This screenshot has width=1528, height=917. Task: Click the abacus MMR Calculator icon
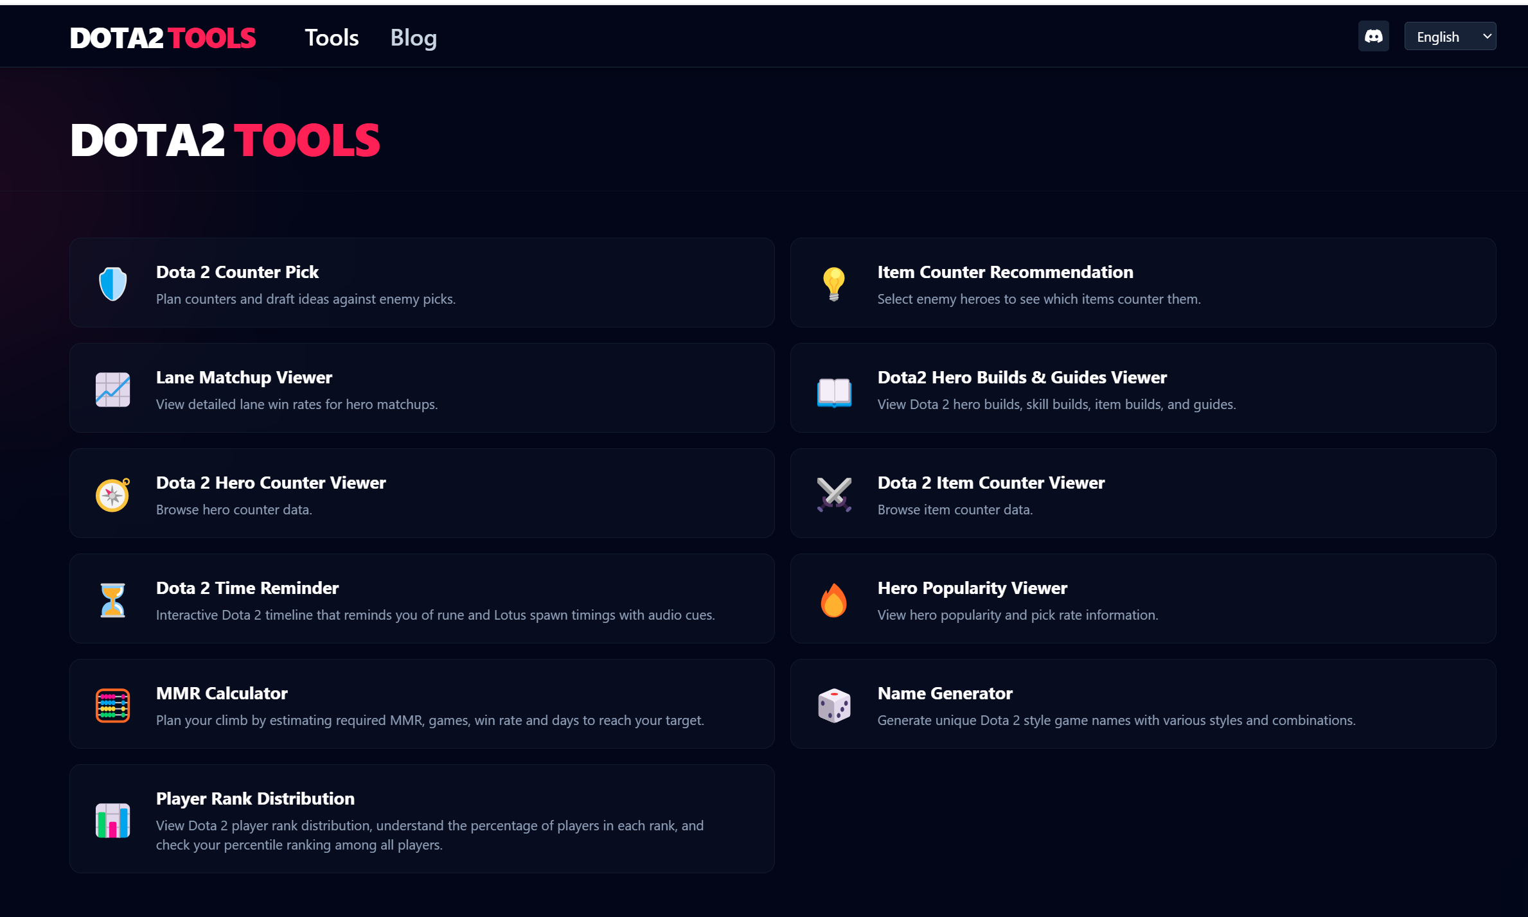pyautogui.click(x=112, y=705)
